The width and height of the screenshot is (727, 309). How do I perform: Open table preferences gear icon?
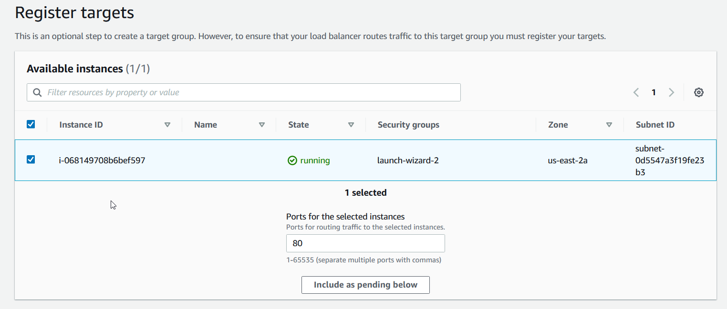698,92
